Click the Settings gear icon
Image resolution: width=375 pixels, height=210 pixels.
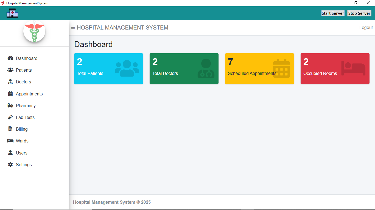click(10, 165)
